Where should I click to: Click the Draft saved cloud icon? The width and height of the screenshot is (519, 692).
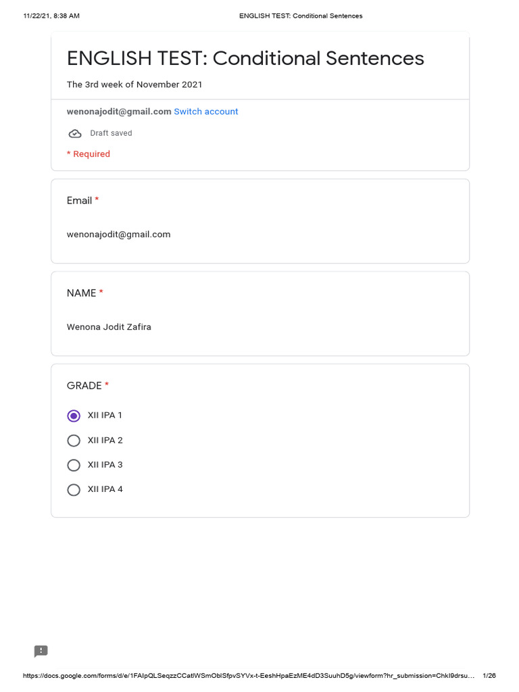74,133
